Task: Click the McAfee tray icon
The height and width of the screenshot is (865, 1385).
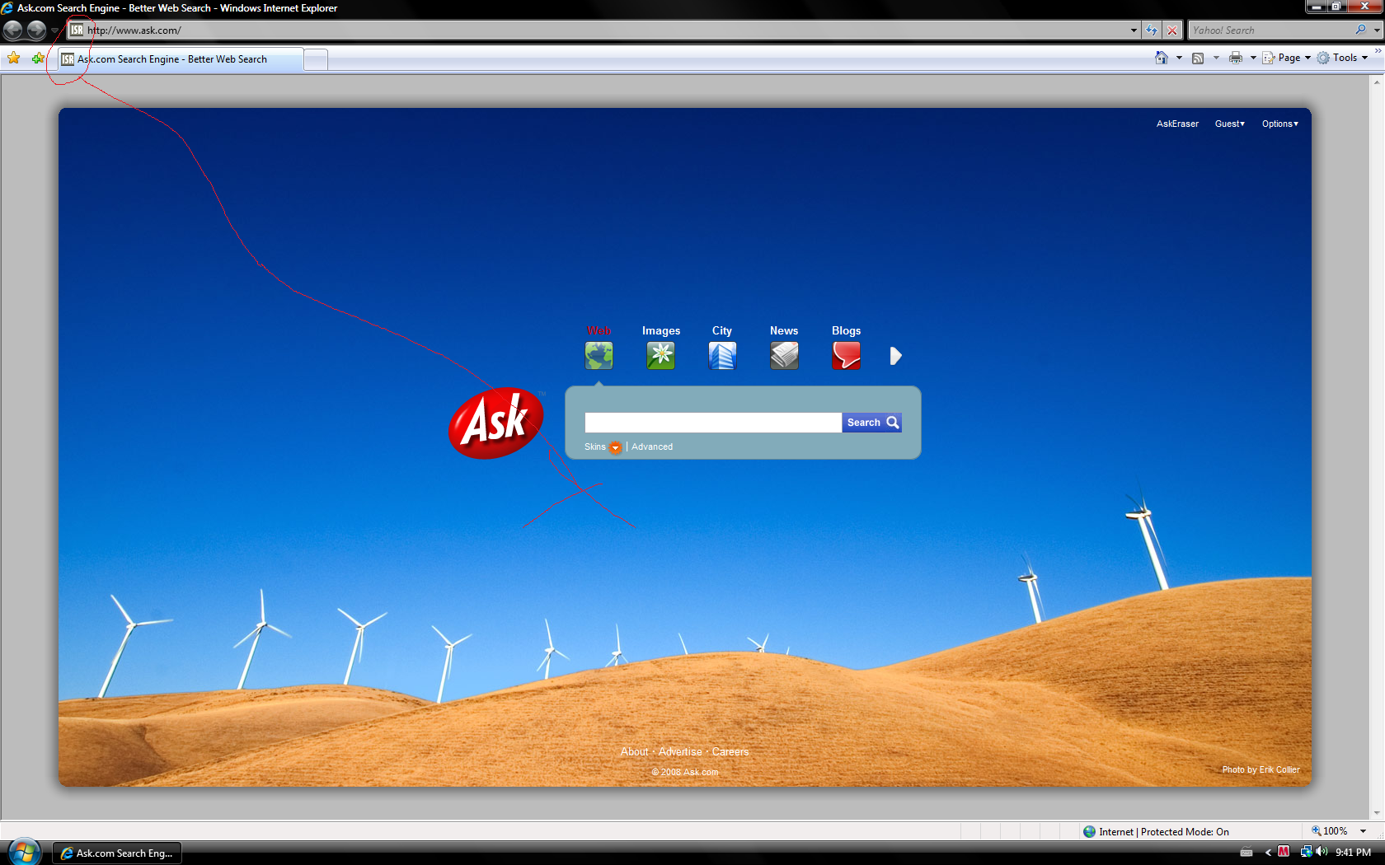Action: pos(1284,852)
